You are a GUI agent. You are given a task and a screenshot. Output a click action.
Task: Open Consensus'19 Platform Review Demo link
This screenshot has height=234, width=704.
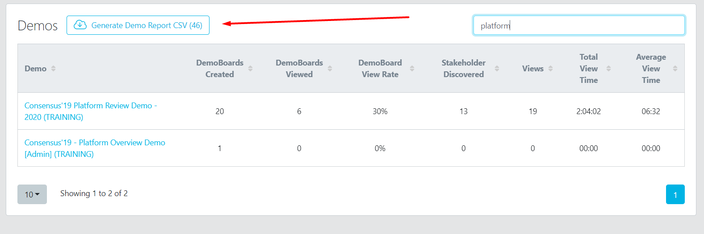pos(91,111)
